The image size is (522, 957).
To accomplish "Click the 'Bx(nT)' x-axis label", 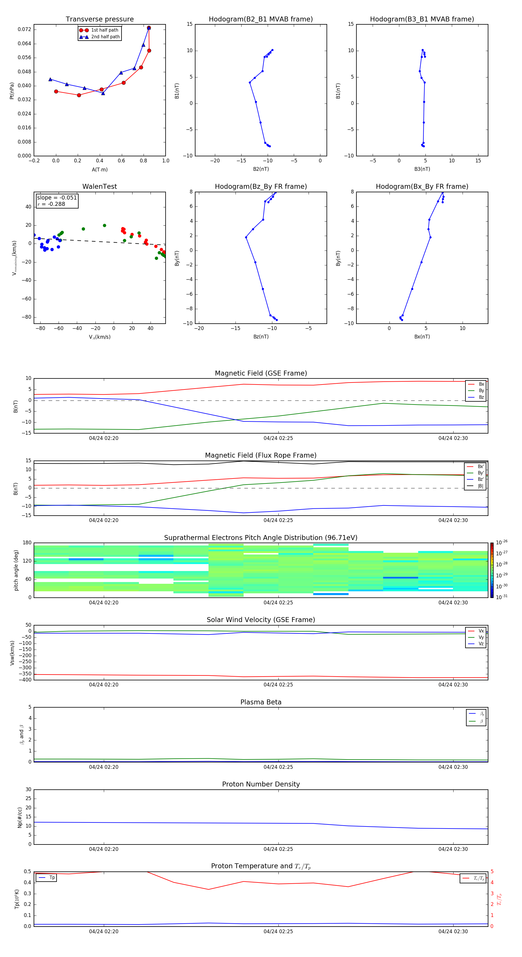I will pyautogui.click(x=422, y=337).
